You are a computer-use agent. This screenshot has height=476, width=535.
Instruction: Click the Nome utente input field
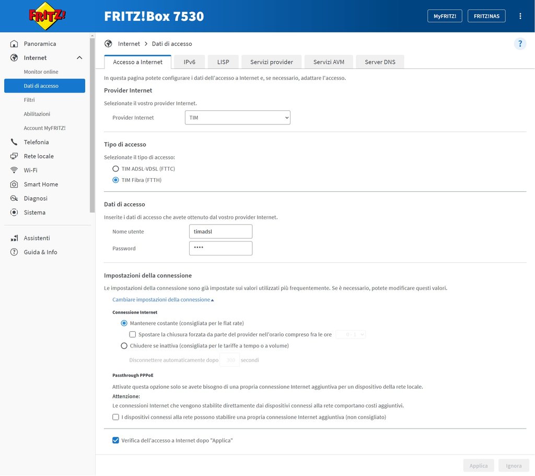(220, 231)
